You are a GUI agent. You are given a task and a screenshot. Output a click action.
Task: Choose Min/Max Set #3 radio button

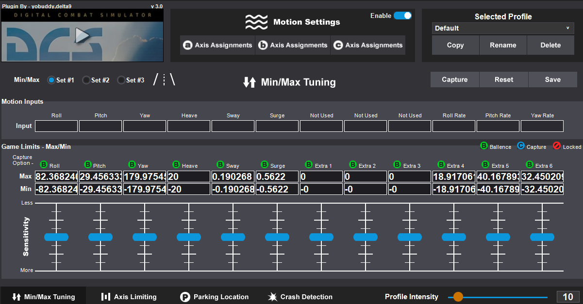121,80
